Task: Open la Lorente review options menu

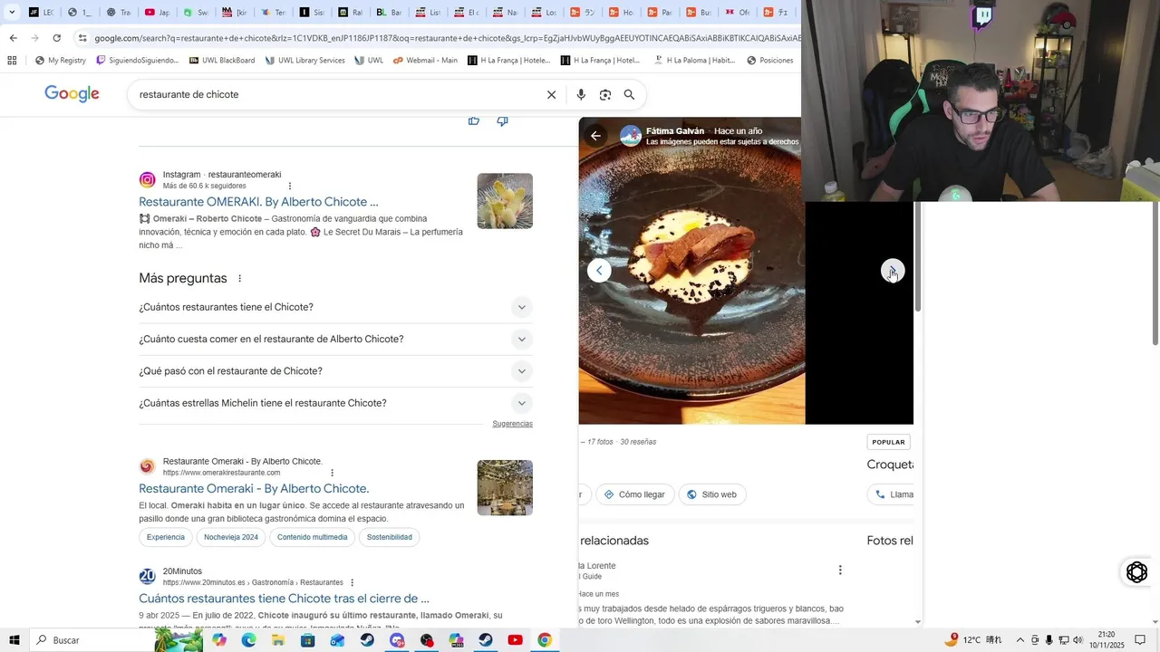Action: (840, 570)
